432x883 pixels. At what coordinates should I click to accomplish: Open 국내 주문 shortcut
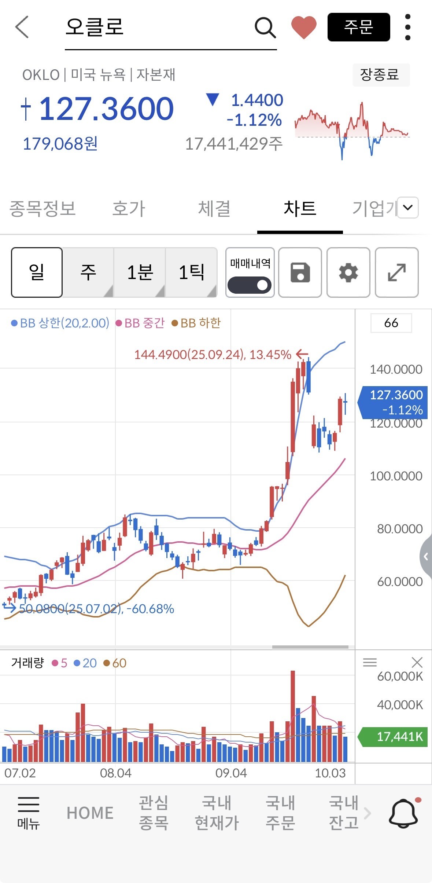pyautogui.click(x=280, y=813)
